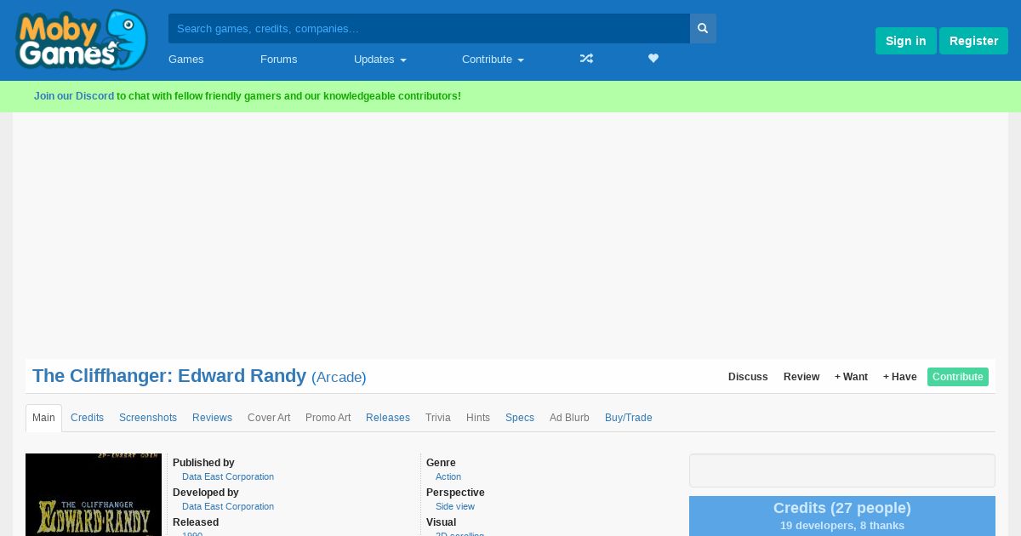Click the MobyGames logo

tap(82, 39)
